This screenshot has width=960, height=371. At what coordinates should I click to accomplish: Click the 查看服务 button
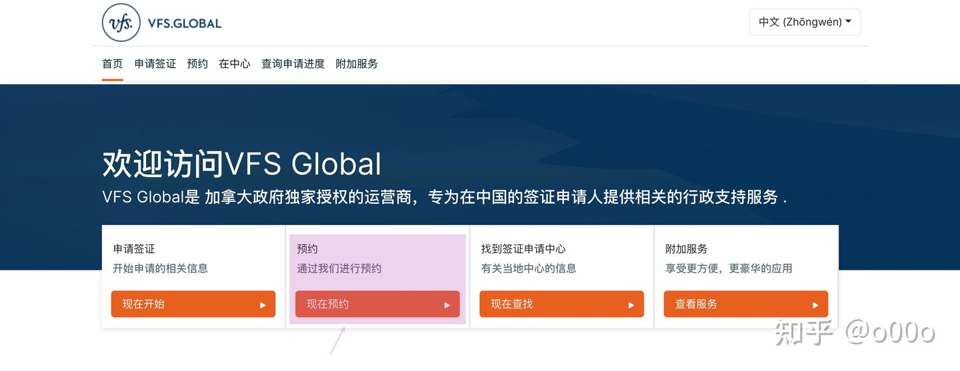(x=746, y=304)
